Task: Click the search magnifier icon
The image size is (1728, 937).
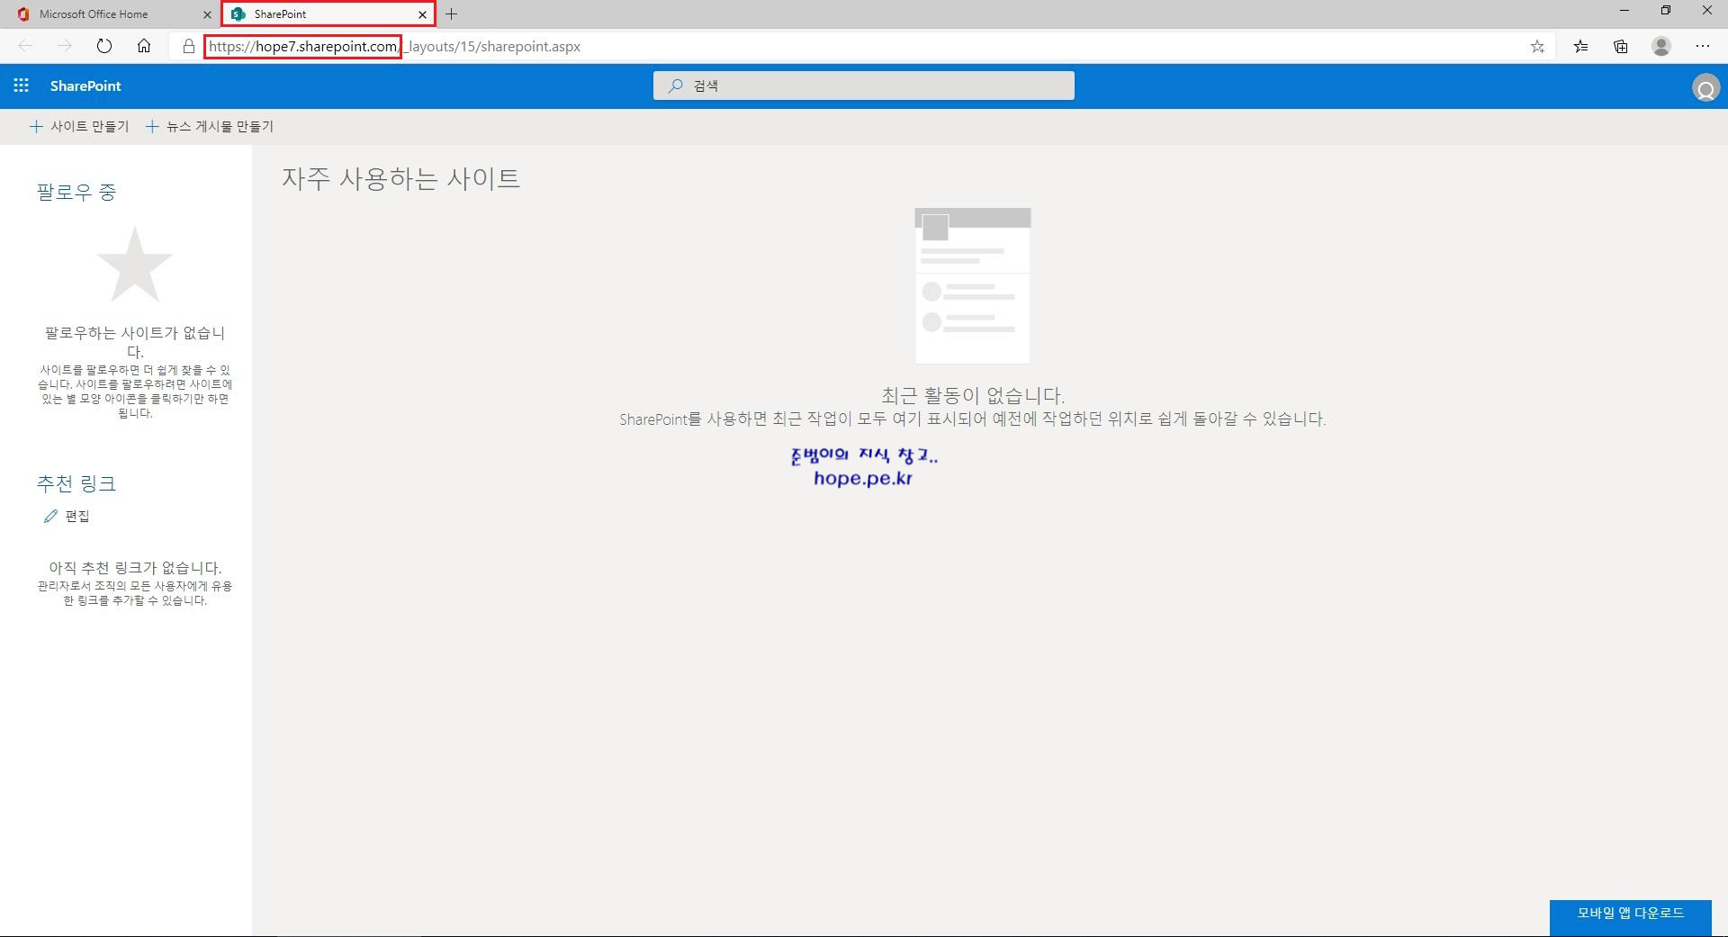Action: 676,86
